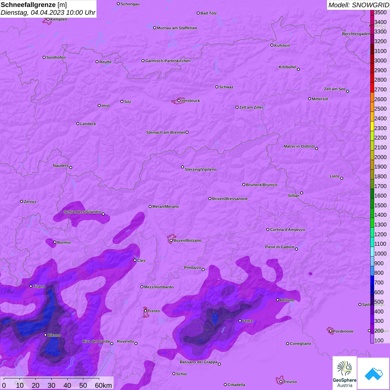
Task: Click the Schneefallgrenze [m] title
Action: (x=34, y=5)
